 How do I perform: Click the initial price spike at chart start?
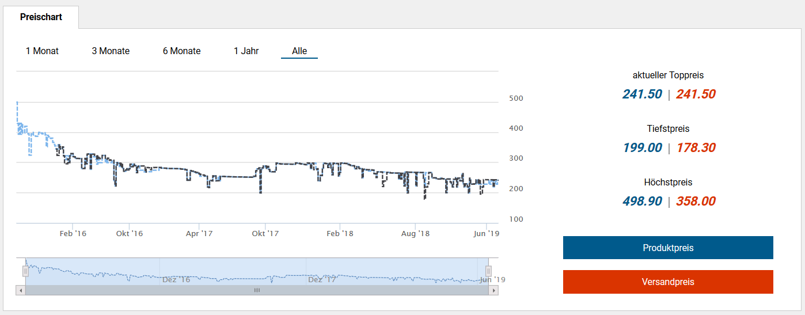17,104
